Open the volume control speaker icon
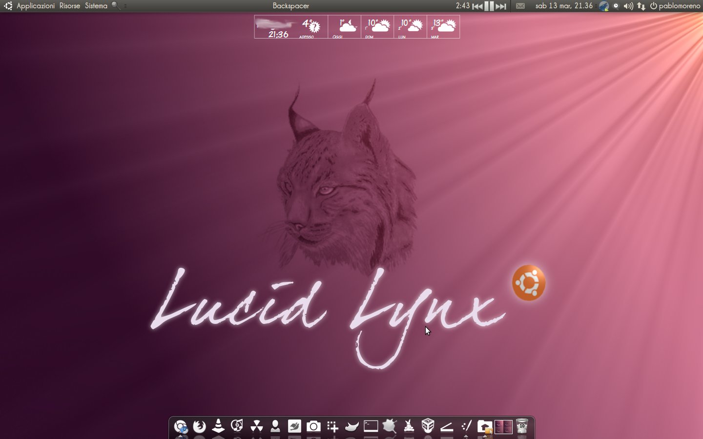This screenshot has width=703, height=439. [628, 6]
